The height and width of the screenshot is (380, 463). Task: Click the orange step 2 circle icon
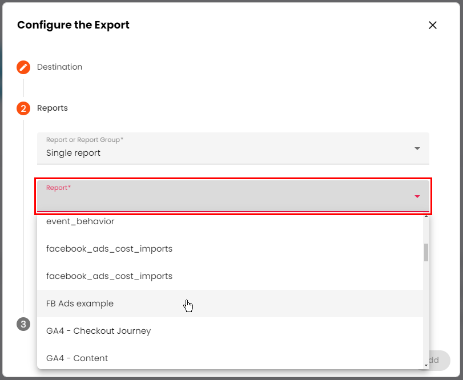click(23, 108)
